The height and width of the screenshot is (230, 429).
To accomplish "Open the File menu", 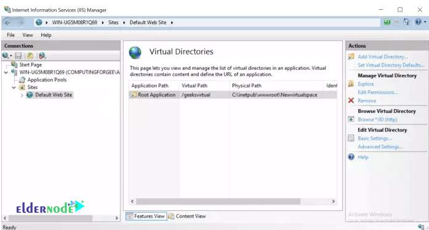I will 10,35.
